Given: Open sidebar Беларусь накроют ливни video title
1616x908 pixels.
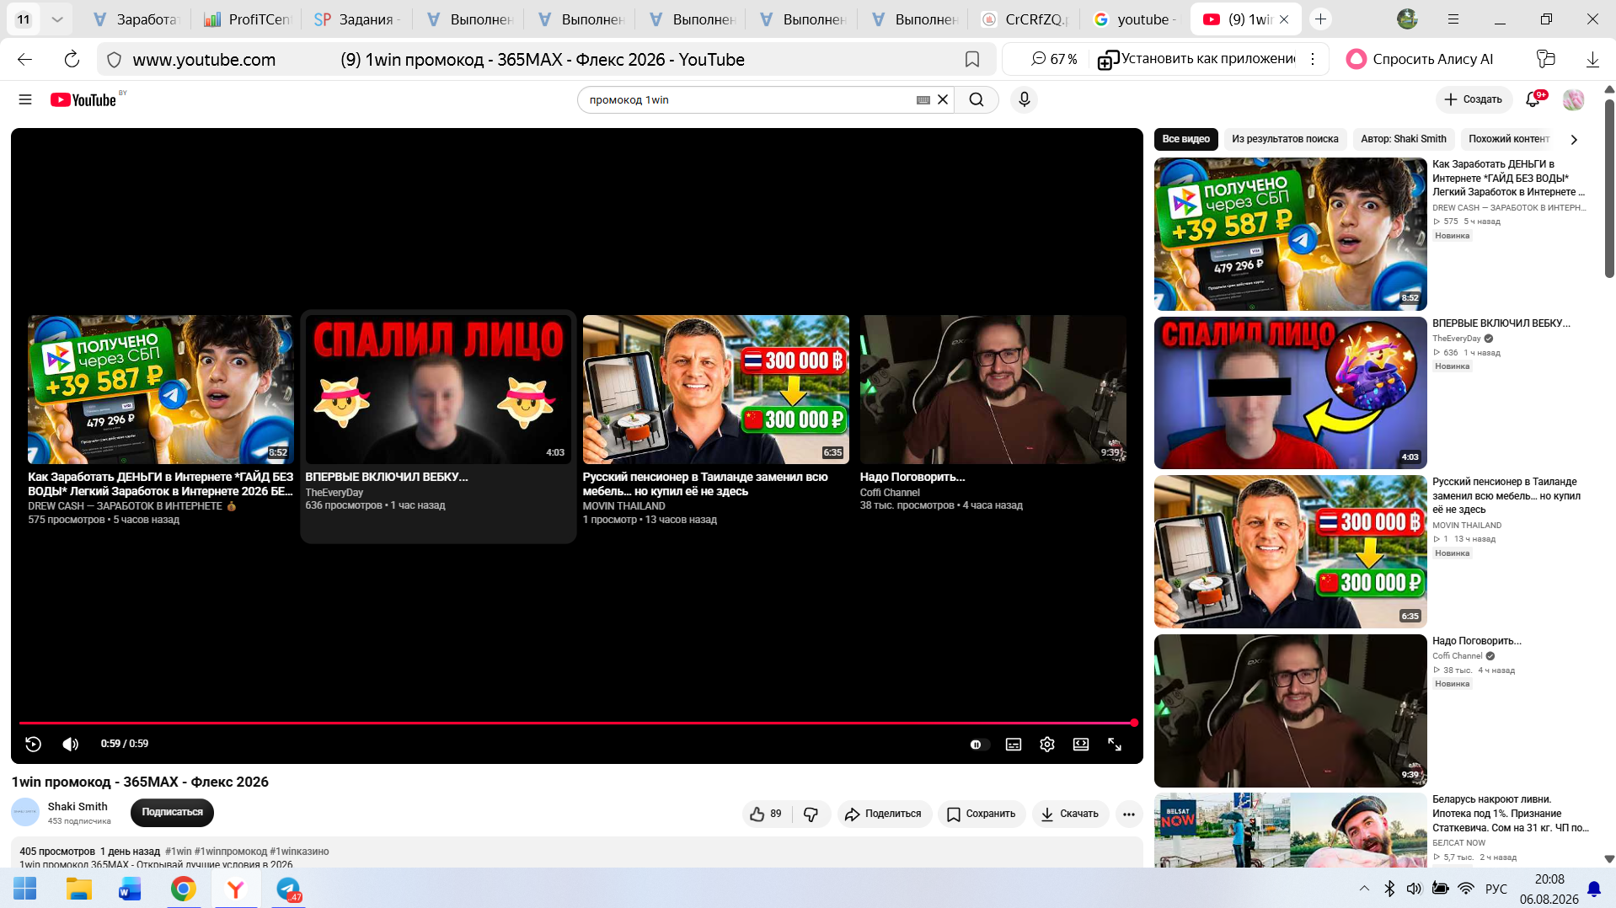Looking at the screenshot, I should click(x=1511, y=814).
